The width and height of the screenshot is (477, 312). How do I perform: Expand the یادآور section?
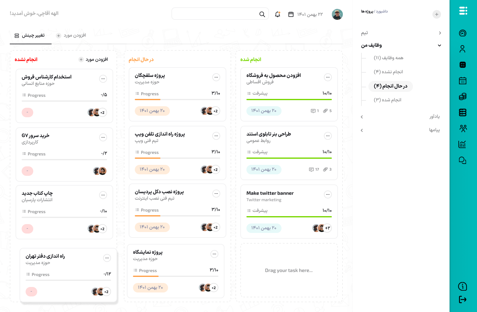(x=362, y=117)
